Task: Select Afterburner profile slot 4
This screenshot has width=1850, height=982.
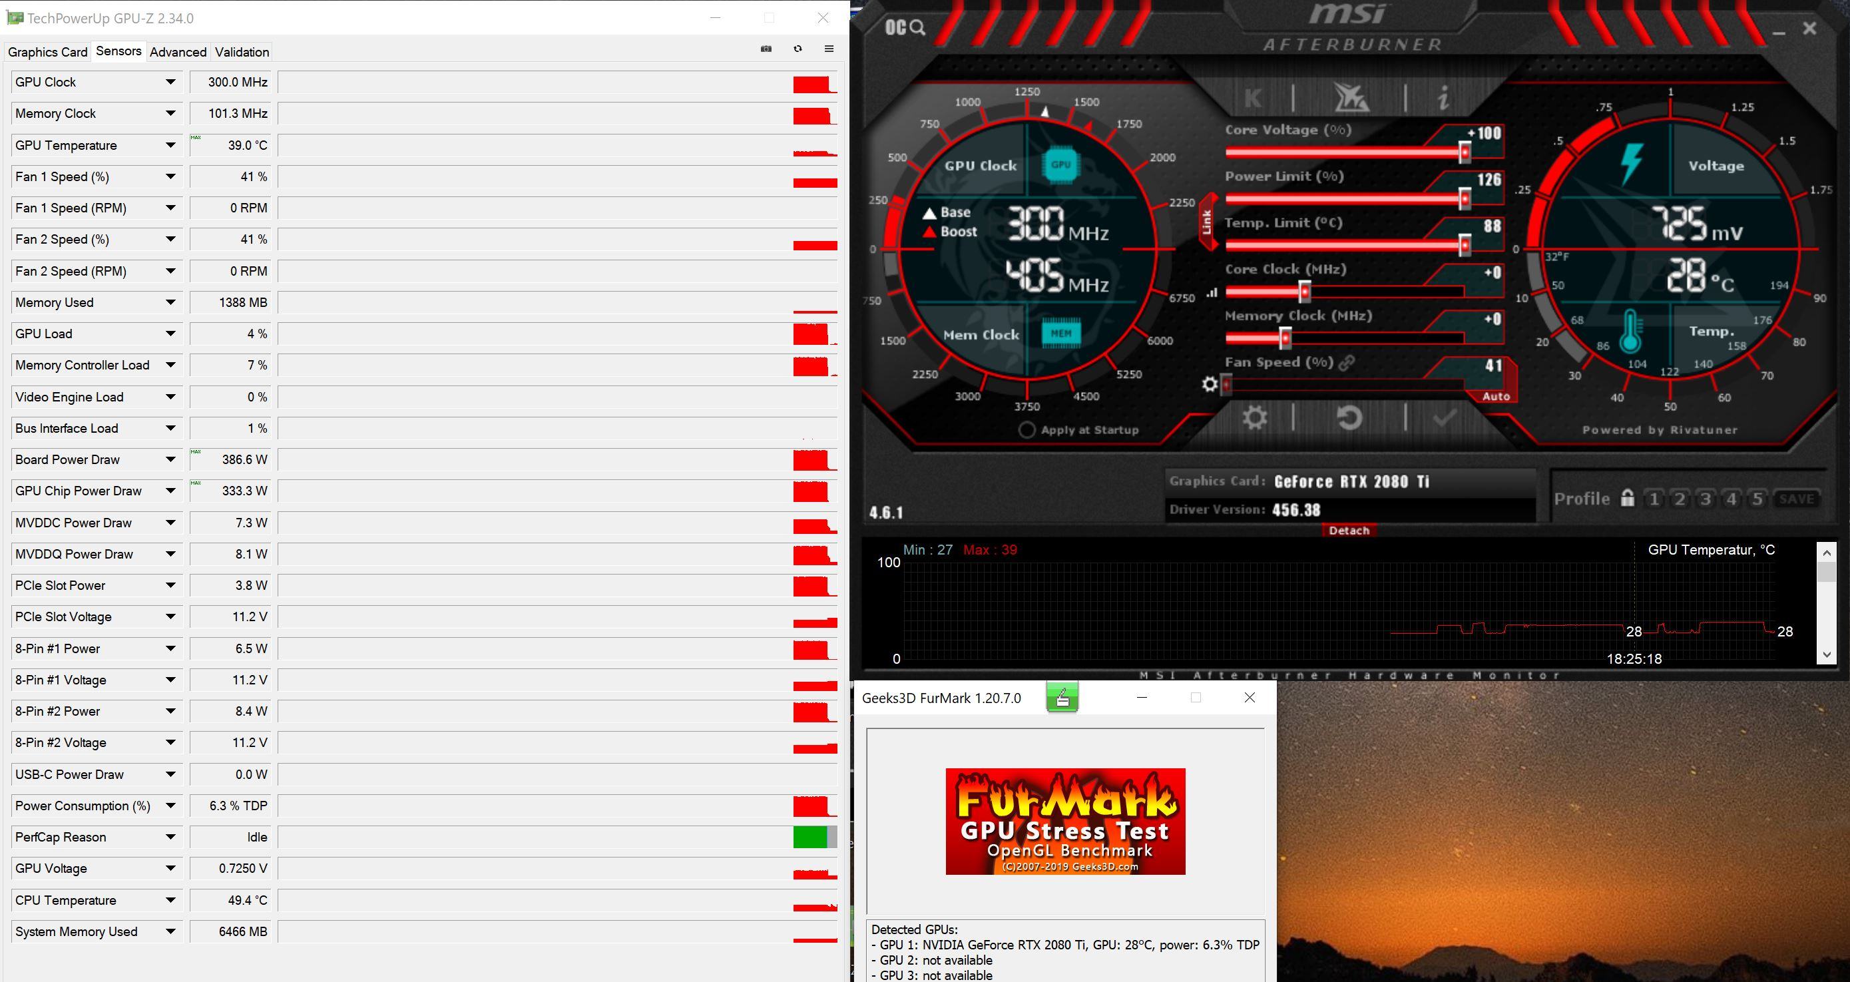Action: click(x=1732, y=499)
